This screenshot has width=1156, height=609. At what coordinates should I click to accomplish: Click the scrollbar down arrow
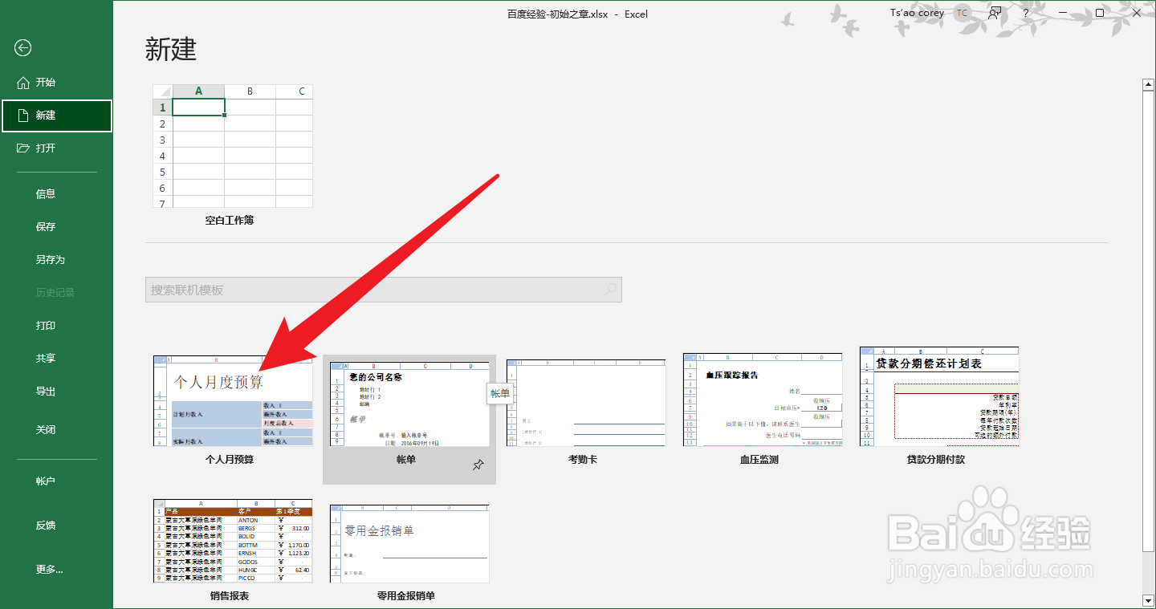point(1148,599)
